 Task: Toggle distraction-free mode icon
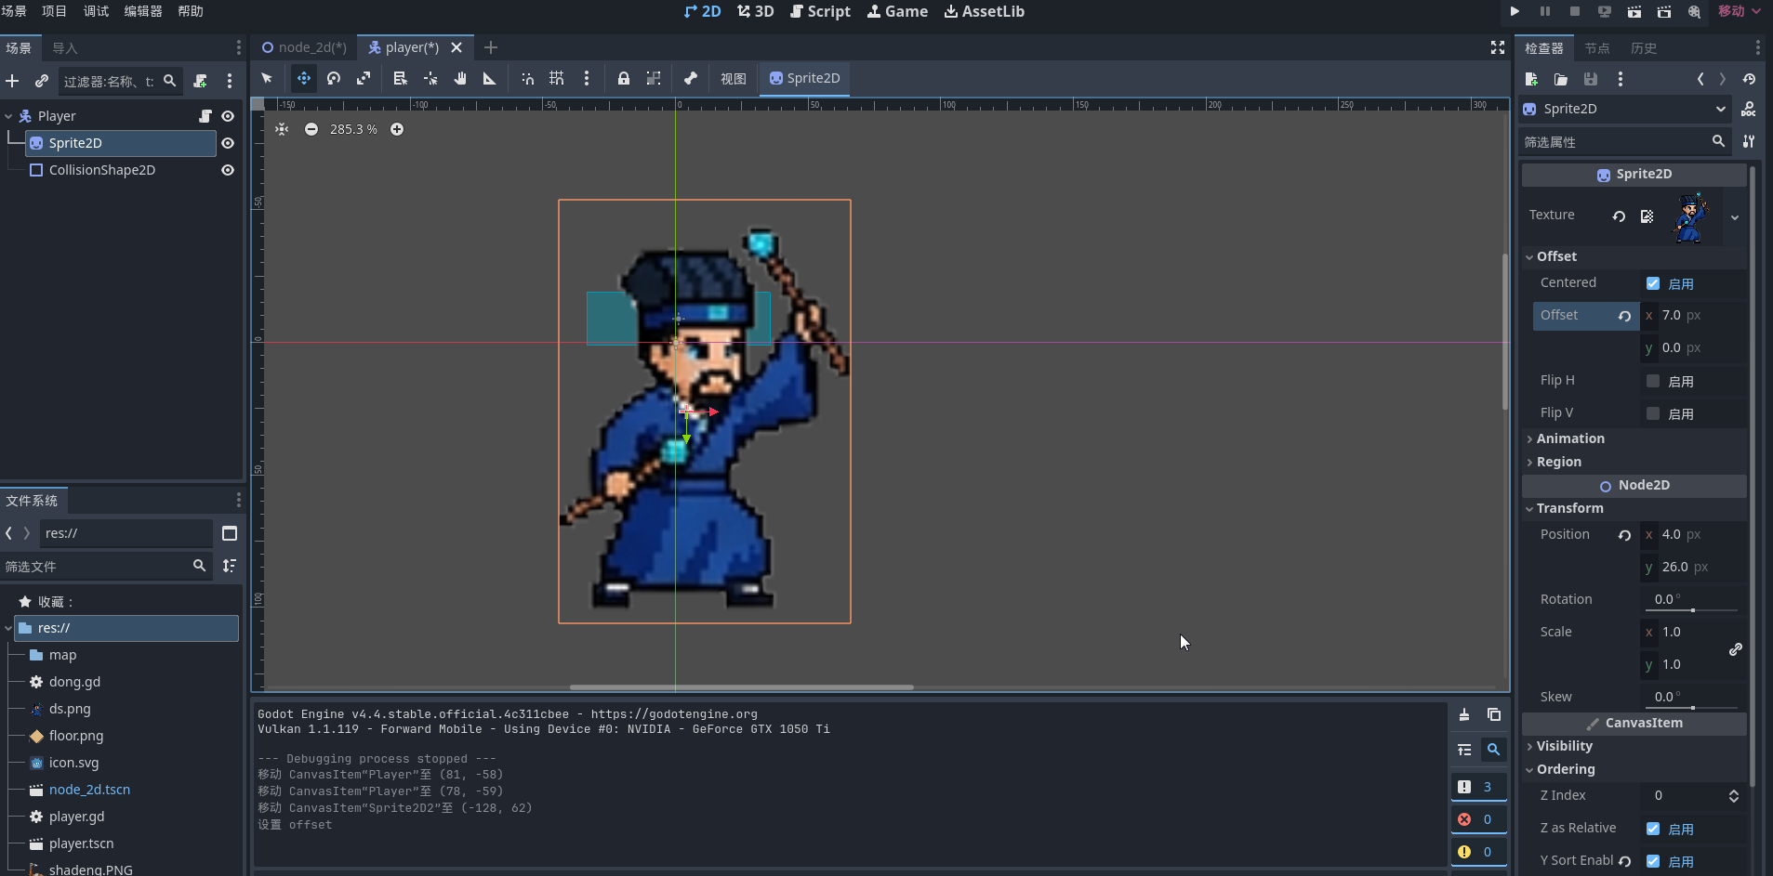1498,47
